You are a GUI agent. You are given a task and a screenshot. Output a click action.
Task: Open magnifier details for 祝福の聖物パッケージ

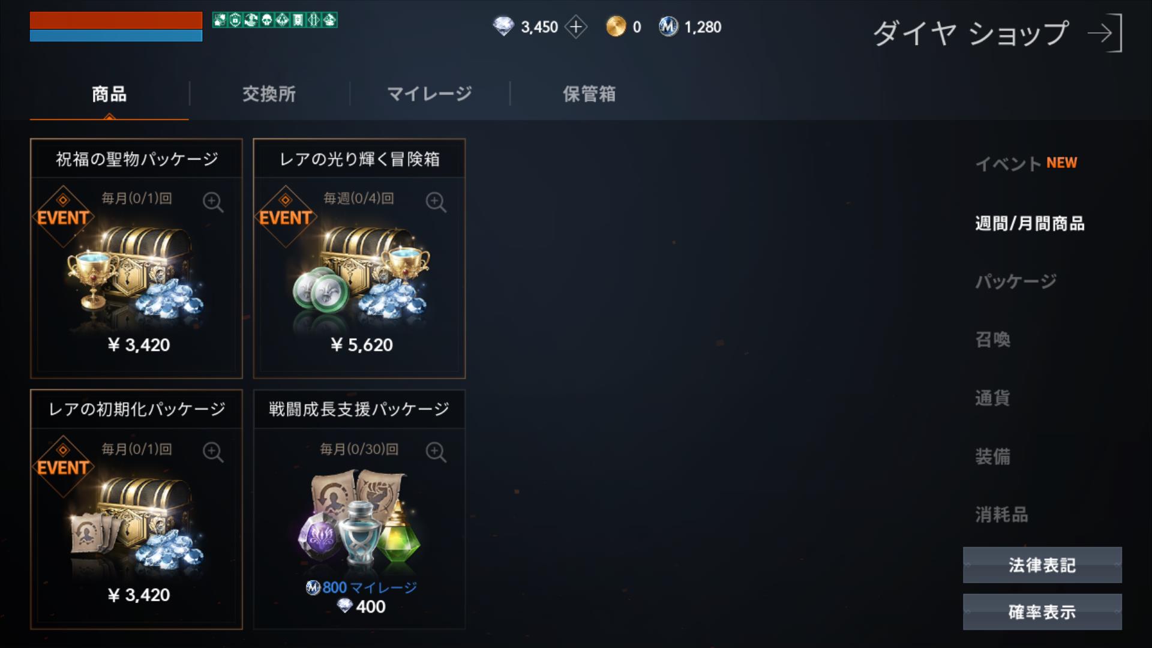point(213,202)
